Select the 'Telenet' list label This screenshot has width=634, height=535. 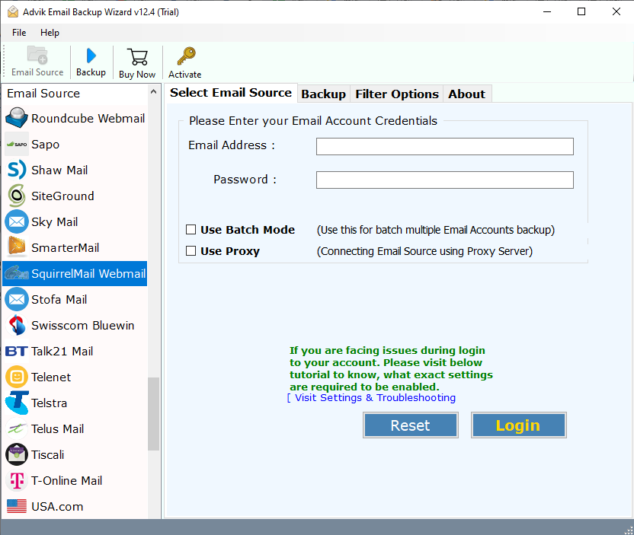click(x=51, y=377)
